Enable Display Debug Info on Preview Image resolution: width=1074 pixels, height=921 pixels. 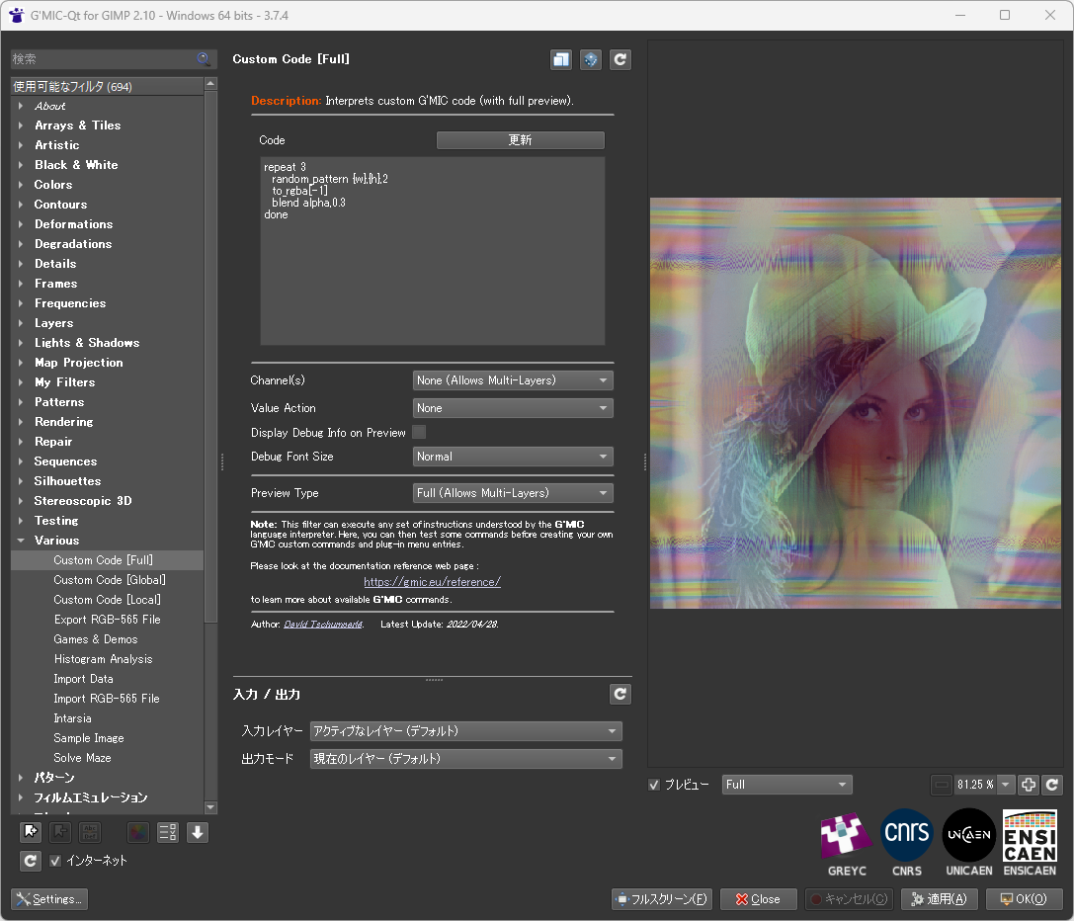point(419,432)
